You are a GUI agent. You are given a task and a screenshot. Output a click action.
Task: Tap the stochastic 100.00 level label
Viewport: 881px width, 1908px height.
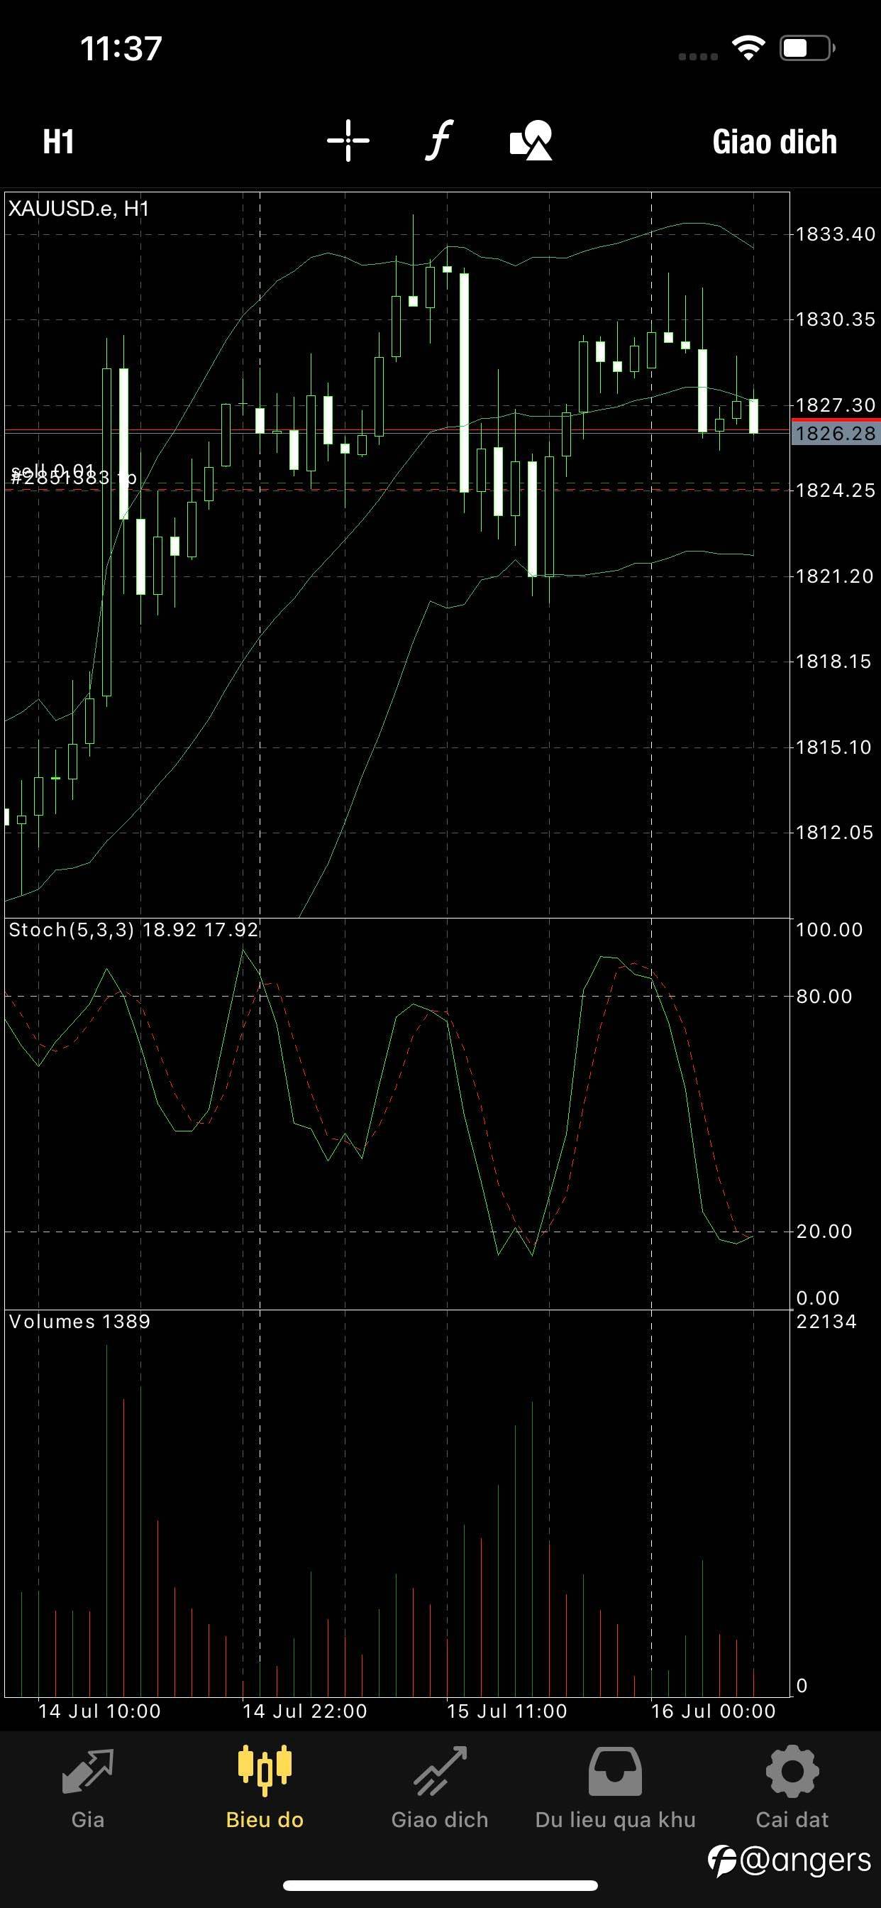coord(829,930)
